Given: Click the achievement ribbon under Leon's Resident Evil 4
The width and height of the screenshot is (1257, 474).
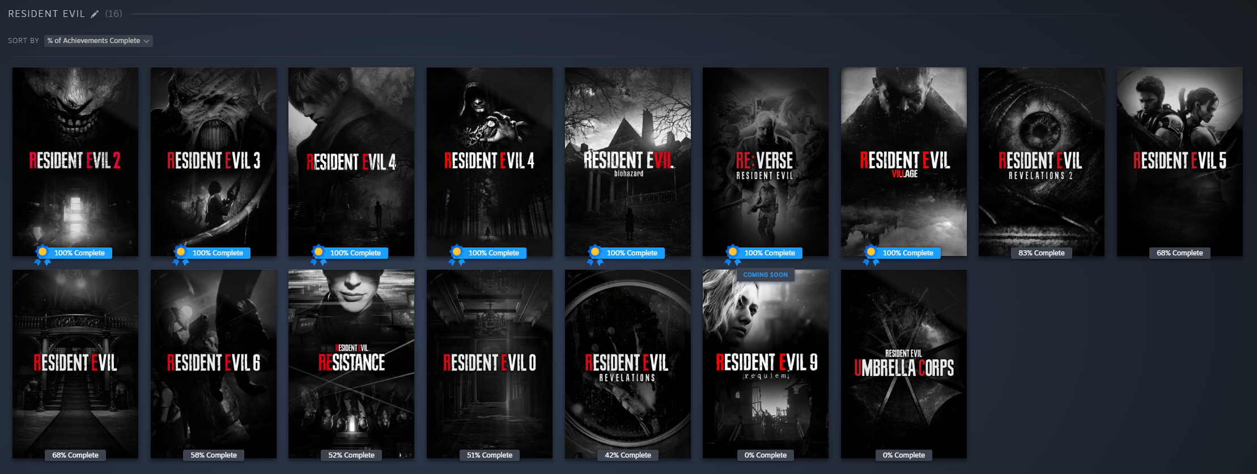Looking at the screenshot, I should coord(319,255).
